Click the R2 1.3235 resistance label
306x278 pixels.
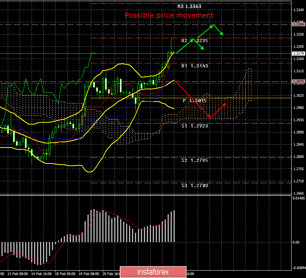tap(195, 40)
